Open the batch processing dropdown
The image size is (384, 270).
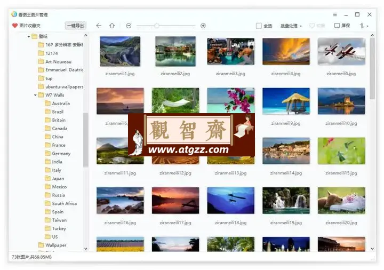(x=291, y=26)
